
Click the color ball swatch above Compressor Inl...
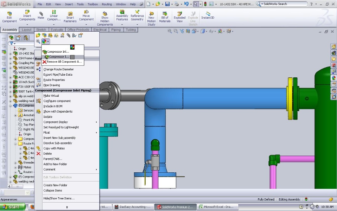pos(72,47)
